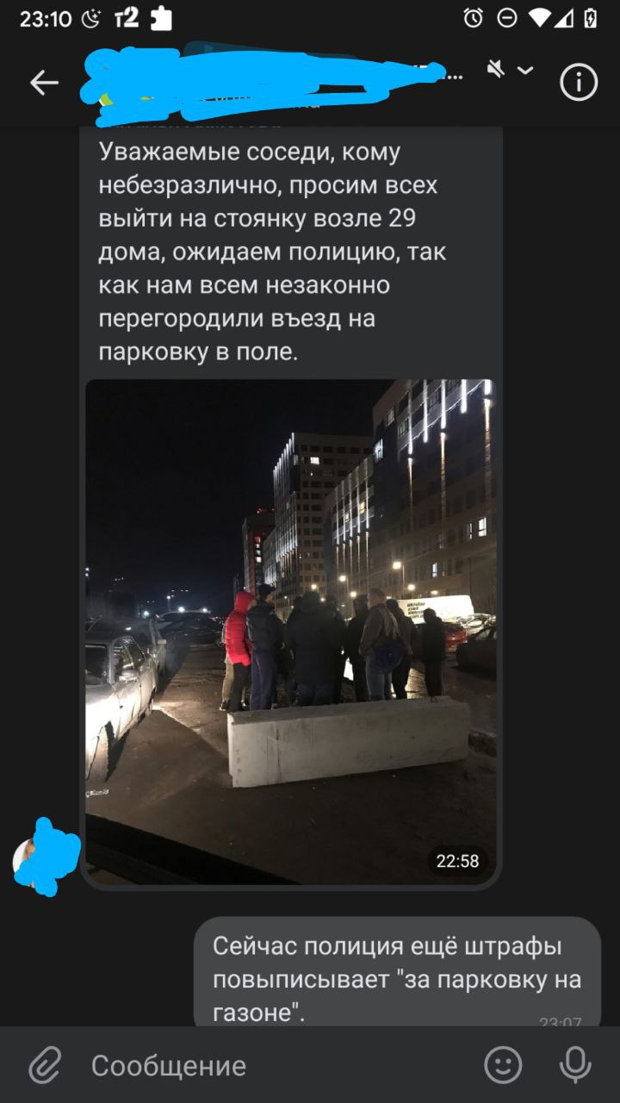Toggle chat mute with the crossed speaker icon
Screen dimensions: 620x1103
pos(496,69)
